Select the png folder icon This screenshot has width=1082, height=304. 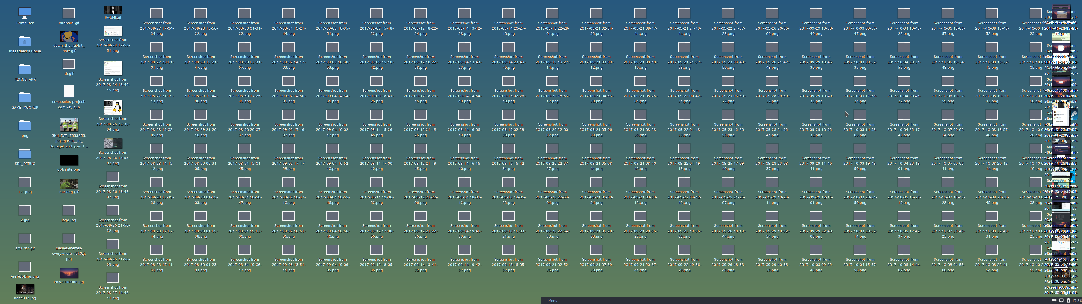click(25, 126)
